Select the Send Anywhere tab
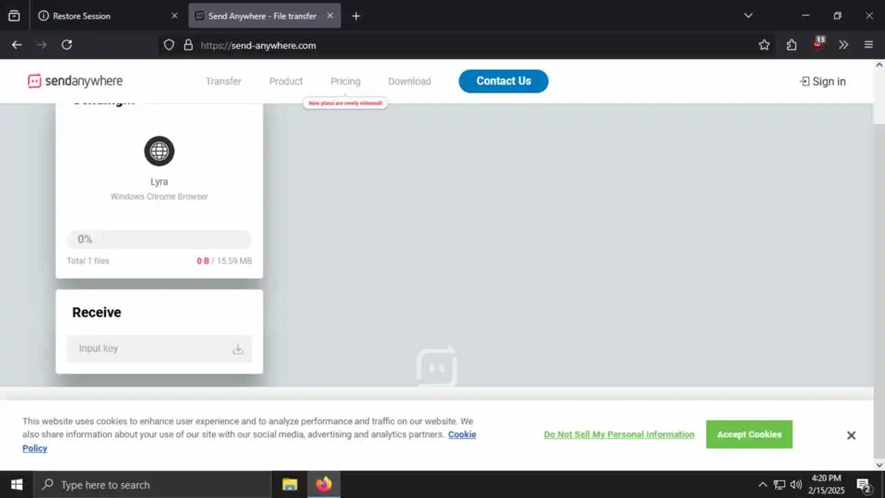885x498 pixels. (x=264, y=15)
